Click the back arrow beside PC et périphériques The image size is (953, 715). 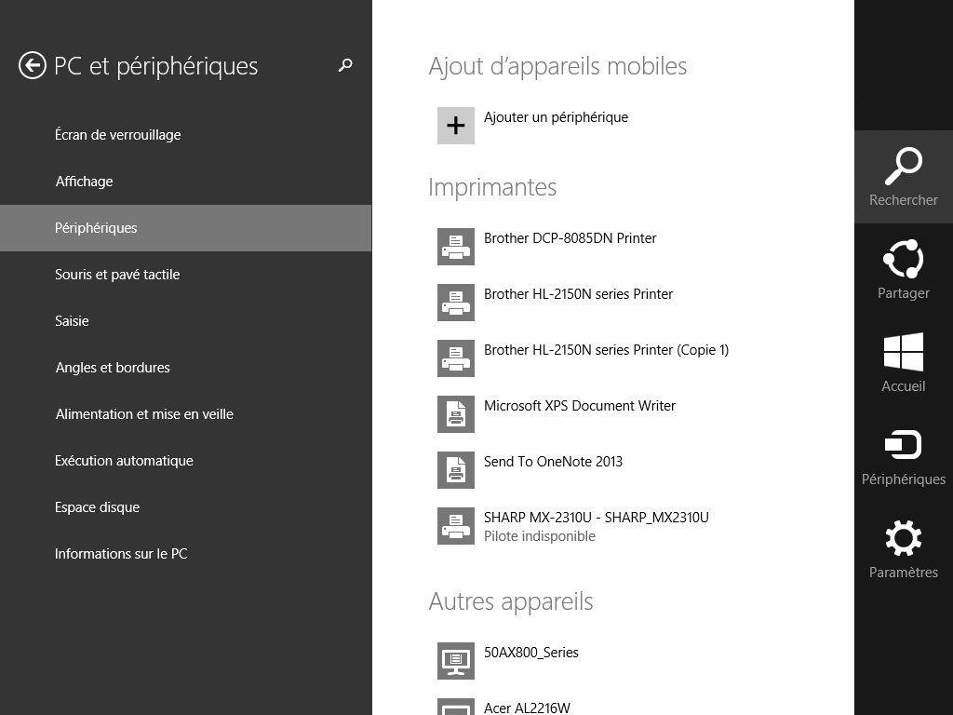coord(33,66)
